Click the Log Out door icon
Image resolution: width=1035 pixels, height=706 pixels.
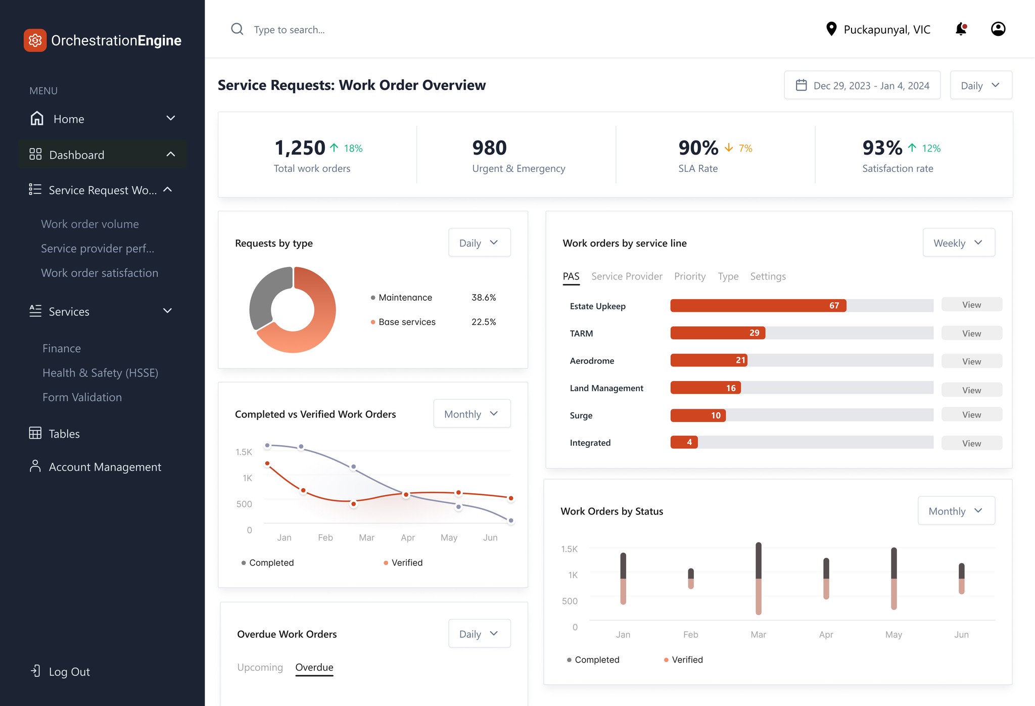[x=35, y=671]
